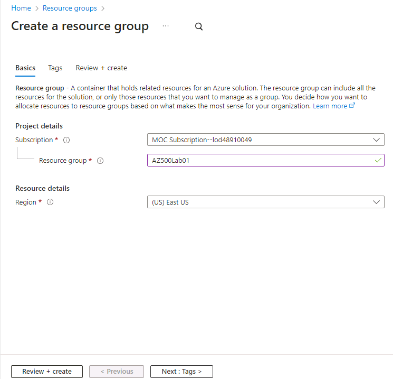The width and height of the screenshot is (393, 379).
Task: Click the Previous button
Action: pos(117,372)
